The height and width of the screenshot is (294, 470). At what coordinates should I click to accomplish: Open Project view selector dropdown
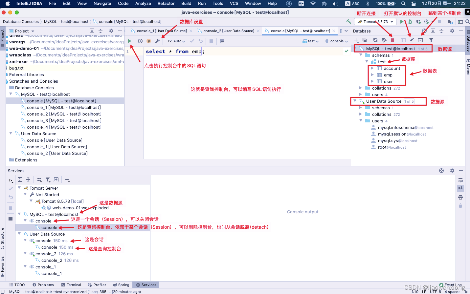tap(22, 31)
